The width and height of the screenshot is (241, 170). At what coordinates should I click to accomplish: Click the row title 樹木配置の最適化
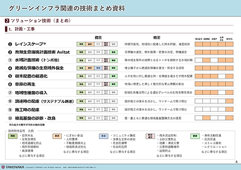point(31,76)
